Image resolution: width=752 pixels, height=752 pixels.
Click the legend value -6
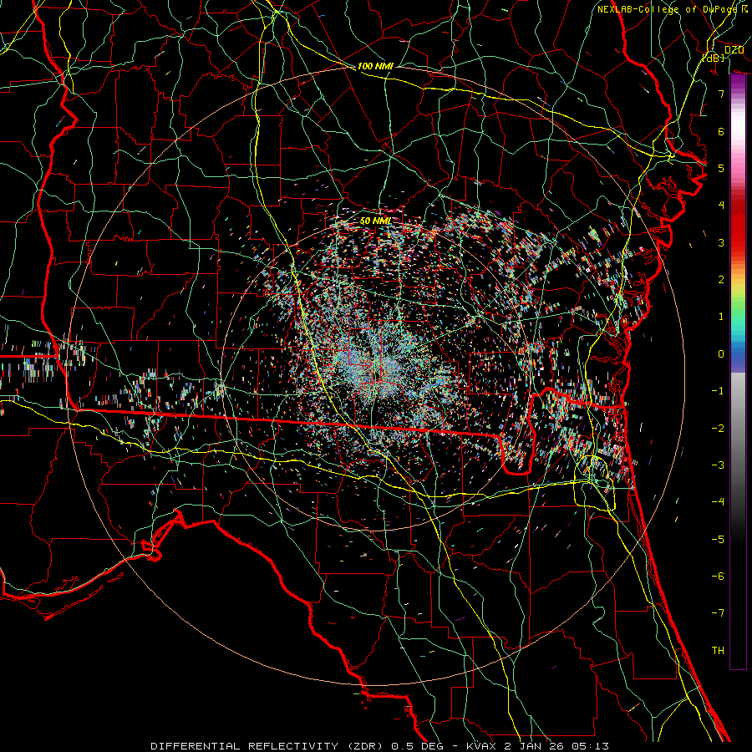tap(718, 576)
